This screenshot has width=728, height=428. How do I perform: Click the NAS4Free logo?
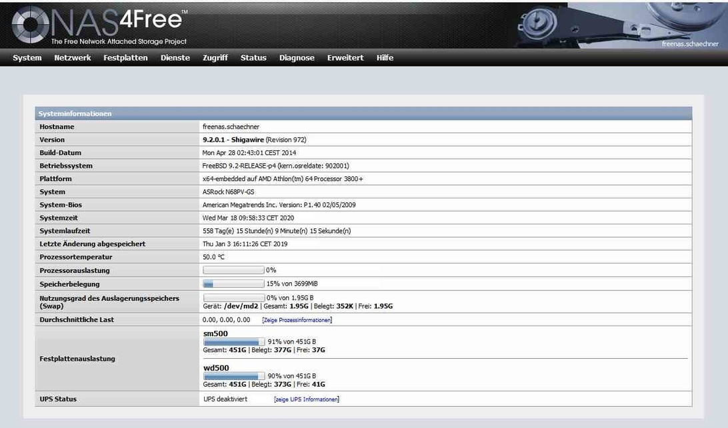(99, 25)
